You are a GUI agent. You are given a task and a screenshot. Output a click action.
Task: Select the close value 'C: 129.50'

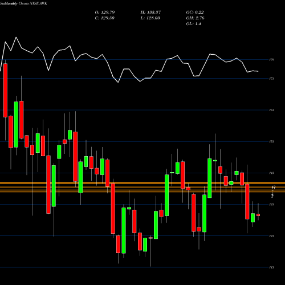tap(104, 18)
